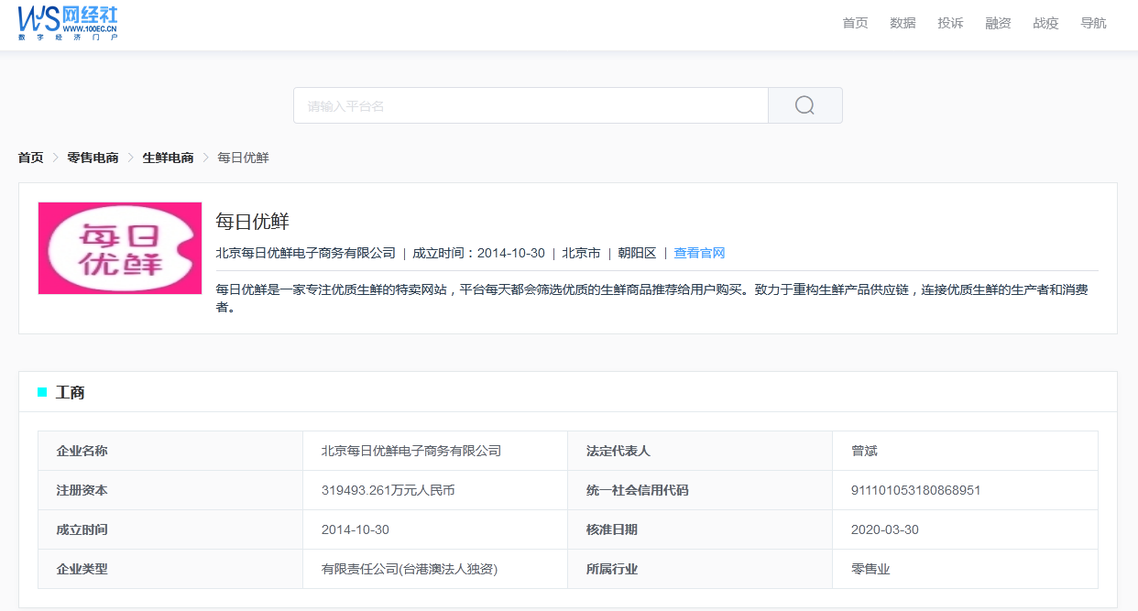Viewport: 1138px width, 611px height.
Task: Go to 零售电商 in the breadcrumb
Action: click(x=93, y=158)
